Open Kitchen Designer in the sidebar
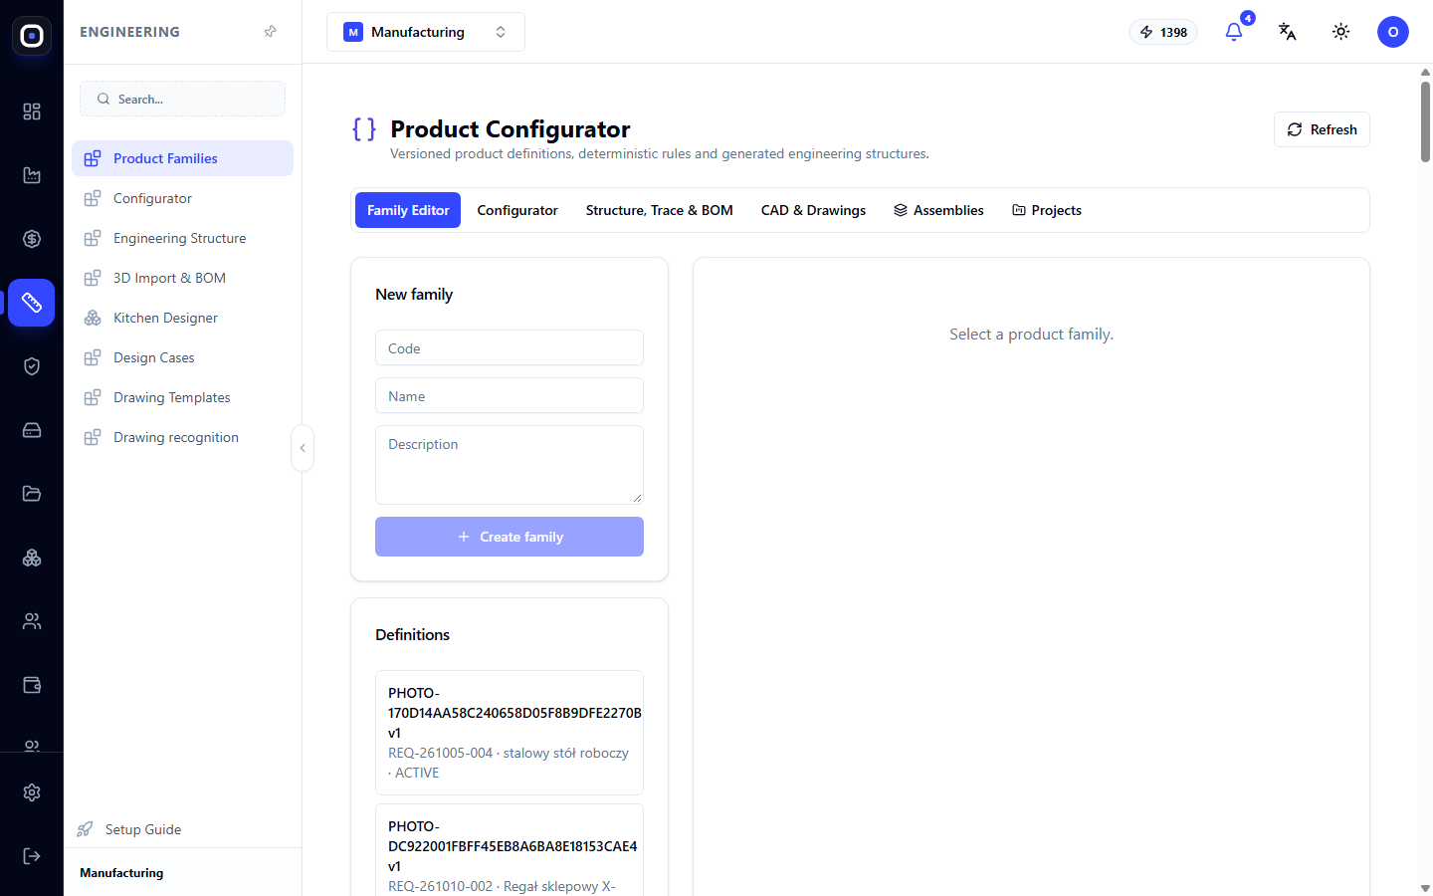Screen dimensions: 1433x896 (182, 318)
